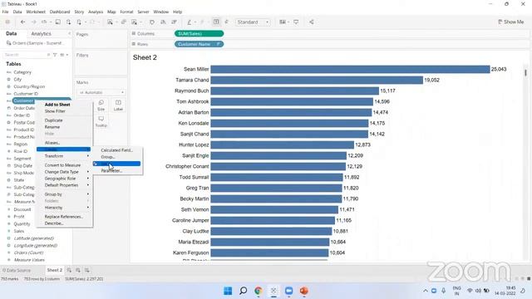Click the SUM(Sales) pill on Columns
Image resolution: width=532 pixels, height=299 pixels.
coord(199,33)
